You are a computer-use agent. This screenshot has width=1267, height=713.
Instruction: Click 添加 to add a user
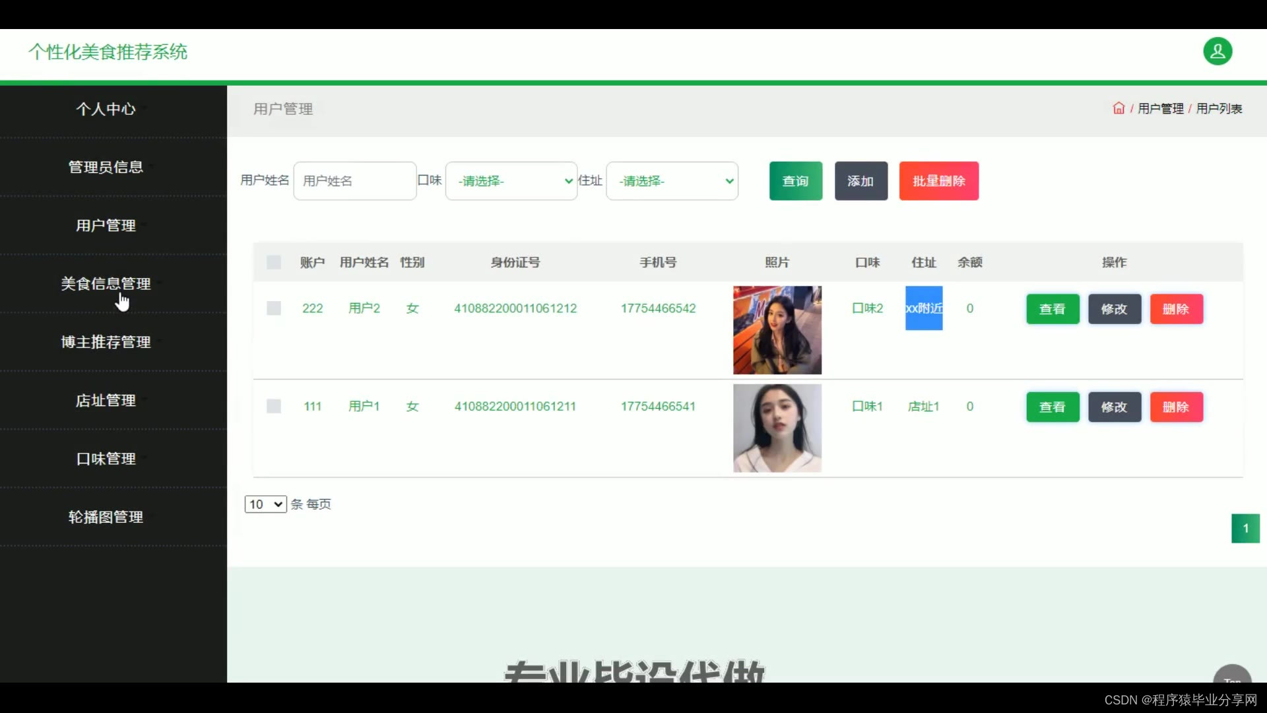point(861,181)
